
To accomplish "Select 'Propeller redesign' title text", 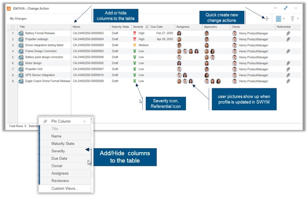I will (37, 39).
